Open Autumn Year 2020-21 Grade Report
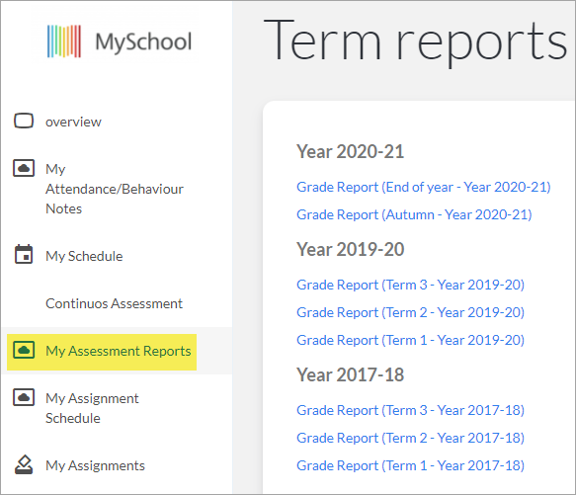 point(414,214)
